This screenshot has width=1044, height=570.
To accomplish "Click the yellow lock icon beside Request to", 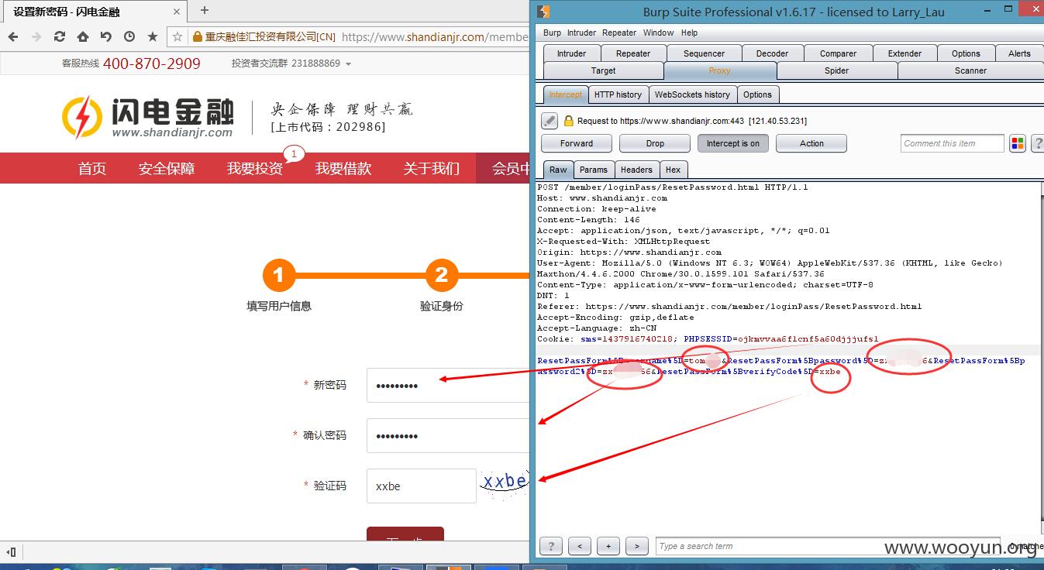I will [568, 121].
